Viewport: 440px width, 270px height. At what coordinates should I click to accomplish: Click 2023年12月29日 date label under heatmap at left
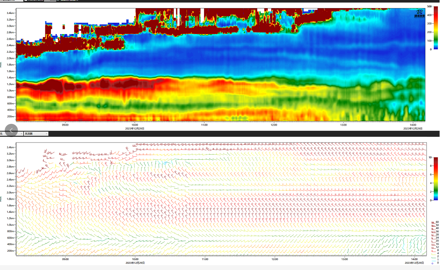[x=135, y=129]
